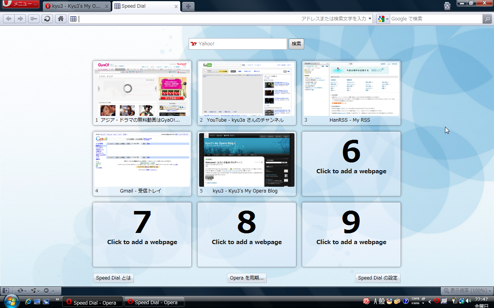Focus the Yahoo! search input field
494x308 pixels.
point(238,44)
